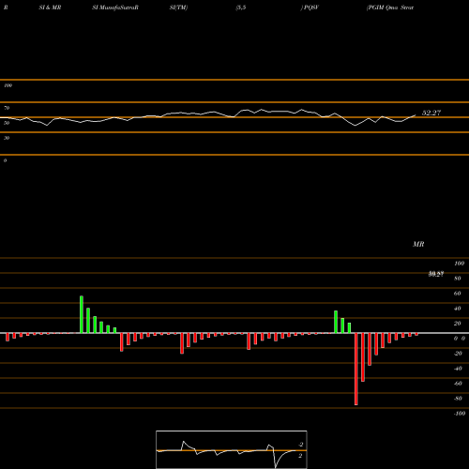Click the 30 label on the RSI axis
Viewport: 469px width, 469px height.
click(7, 138)
